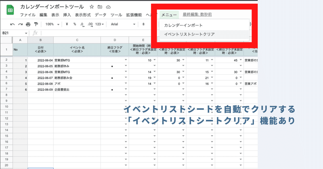Choose カレンダーインポート from the menu

[x=204, y=25]
